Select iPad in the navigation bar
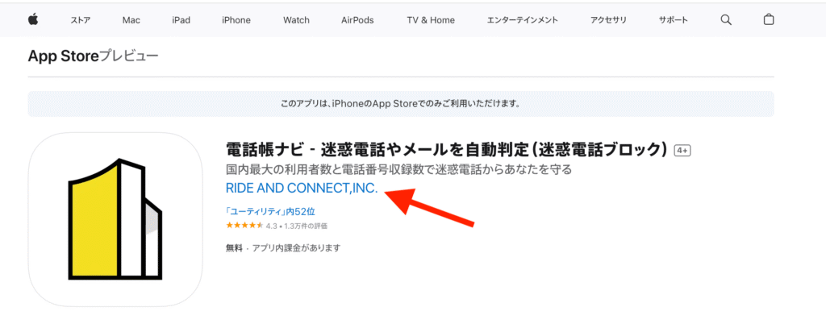Viewport: 826px width, 328px height. click(181, 20)
